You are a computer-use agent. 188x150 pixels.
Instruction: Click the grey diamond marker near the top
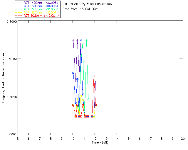pos(83,44)
